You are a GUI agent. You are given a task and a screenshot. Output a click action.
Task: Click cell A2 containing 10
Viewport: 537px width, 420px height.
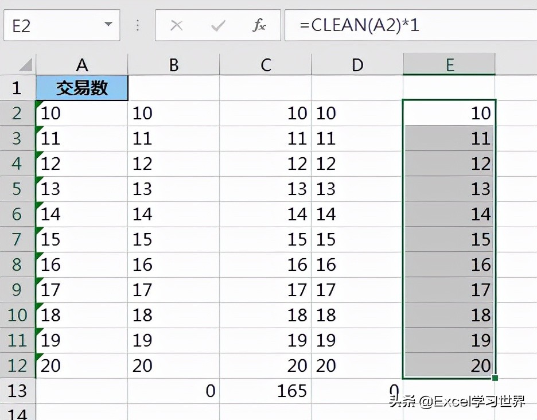tap(82, 113)
